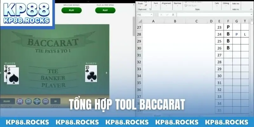Click the formula bar confirm checkmark

click(x=167, y=15)
